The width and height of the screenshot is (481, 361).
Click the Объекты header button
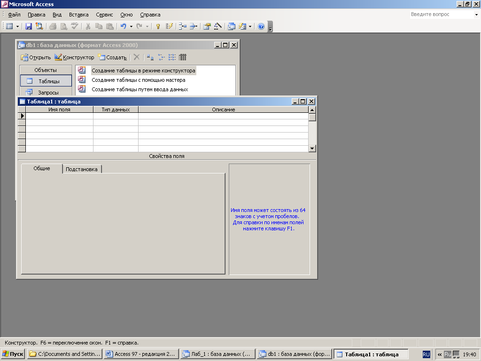tap(46, 70)
